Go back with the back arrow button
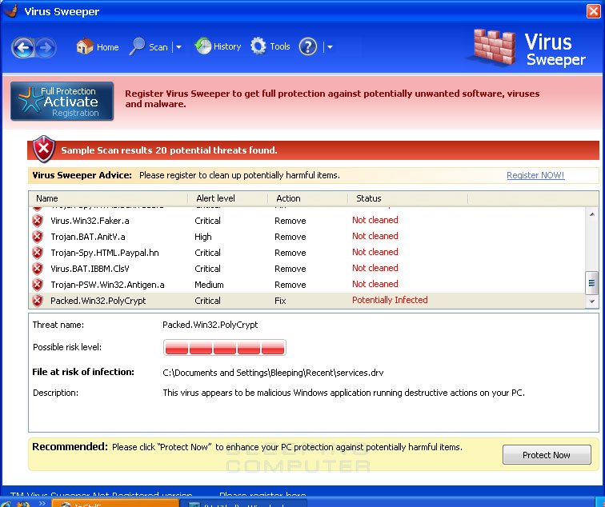 coord(22,48)
